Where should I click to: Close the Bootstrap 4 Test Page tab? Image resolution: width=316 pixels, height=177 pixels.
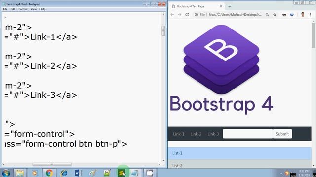click(x=221, y=6)
